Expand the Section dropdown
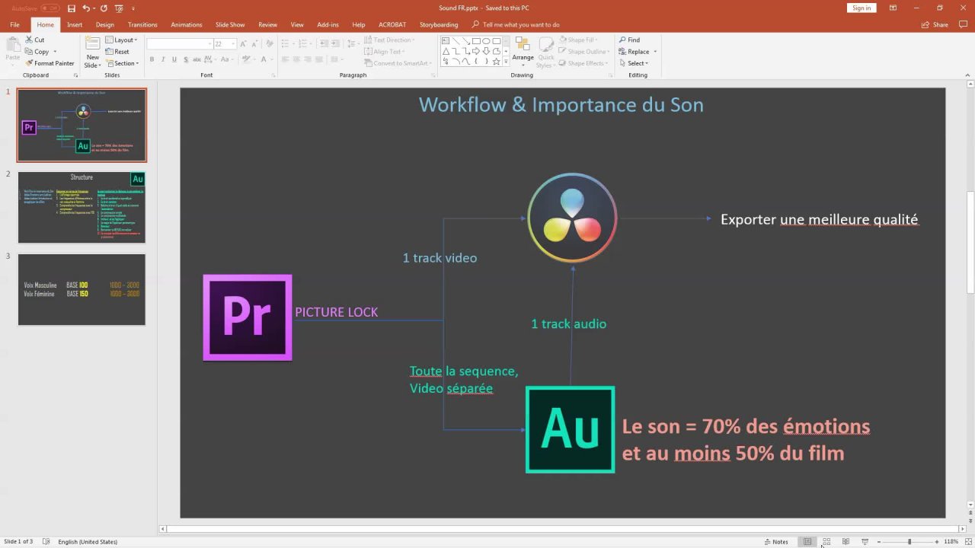975x548 pixels. [123, 63]
